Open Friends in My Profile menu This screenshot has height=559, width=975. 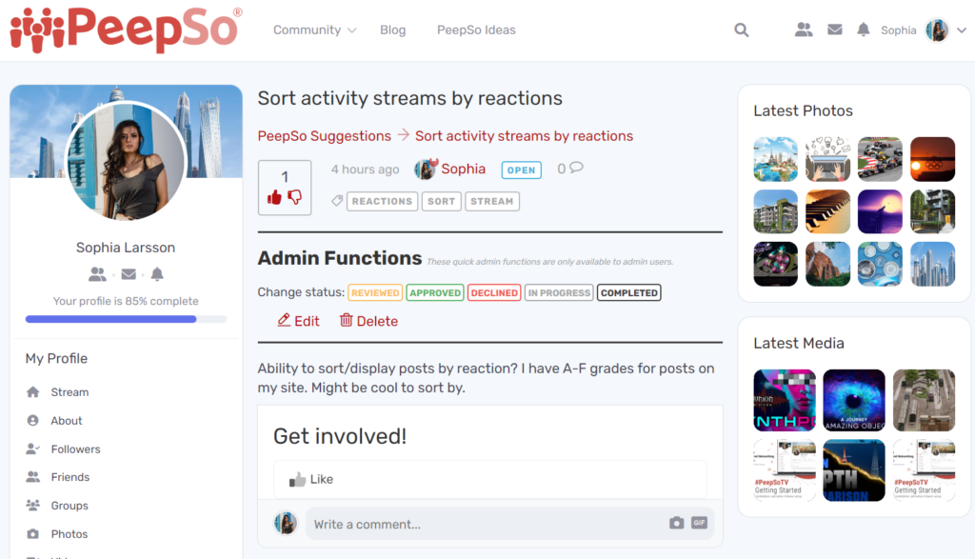pyautogui.click(x=70, y=477)
